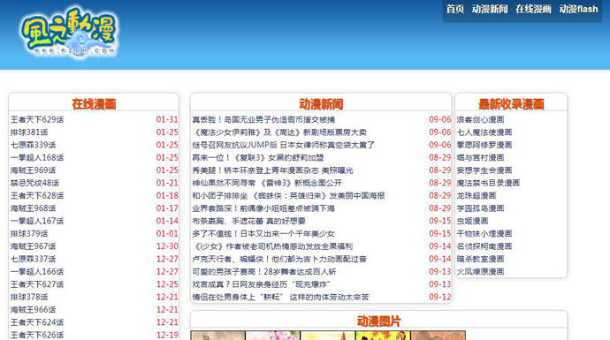Open the 火凤燎原漫画 link
Viewport: 610px width, 340px height.
point(480,272)
